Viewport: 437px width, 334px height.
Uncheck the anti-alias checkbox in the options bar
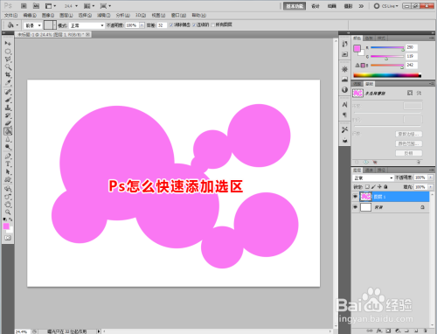(171, 25)
